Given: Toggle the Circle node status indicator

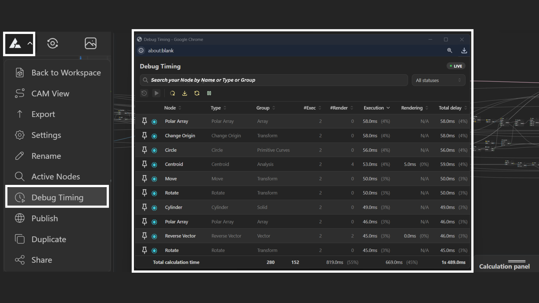Looking at the screenshot, I should pos(154,150).
